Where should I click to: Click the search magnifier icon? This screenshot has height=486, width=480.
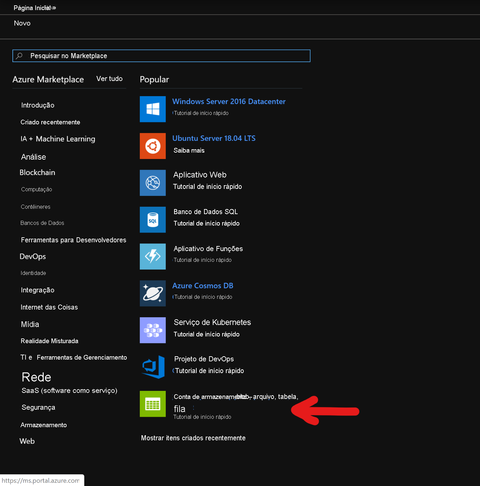pyautogui.click(x=19, y=56)
